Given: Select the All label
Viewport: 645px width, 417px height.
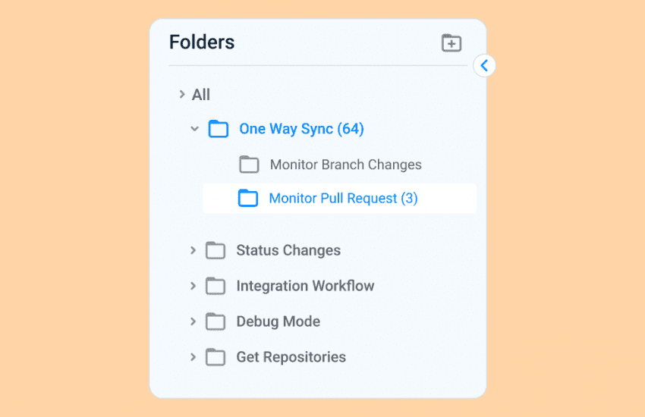Looking at the screenshot, I should 201,95.
